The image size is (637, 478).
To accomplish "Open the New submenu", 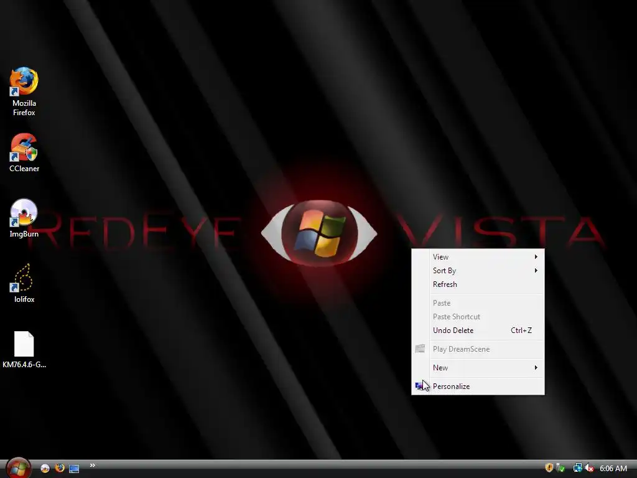I will click(478, 368).
